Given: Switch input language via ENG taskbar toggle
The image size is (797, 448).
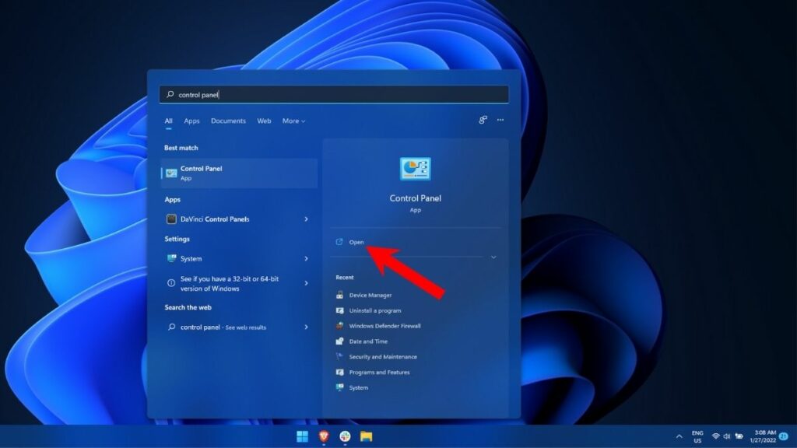Looking at the screenshot, I should pos(696,436).
